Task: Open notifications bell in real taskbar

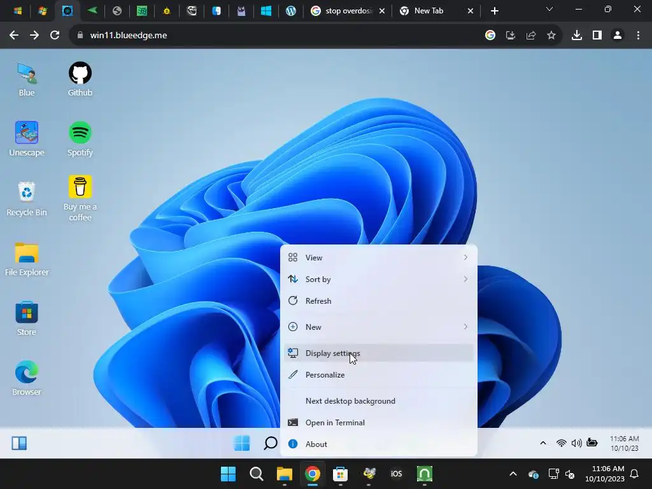Action: [x=635, y=474]
